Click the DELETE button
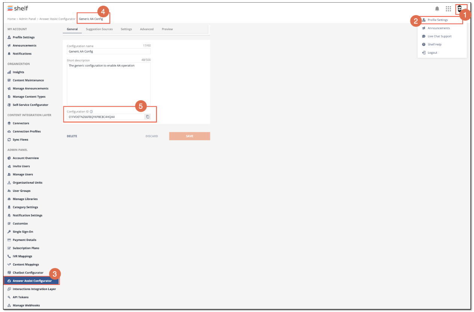This screenshot has width=474, height=312. tap(72, 136)
